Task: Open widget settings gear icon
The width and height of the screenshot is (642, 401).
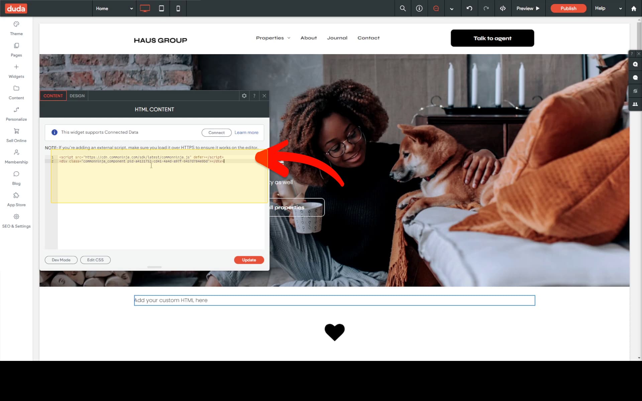Action: tap(244, 96)
